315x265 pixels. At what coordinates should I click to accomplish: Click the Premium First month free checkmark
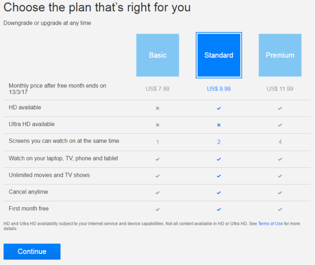coord(280,209)
